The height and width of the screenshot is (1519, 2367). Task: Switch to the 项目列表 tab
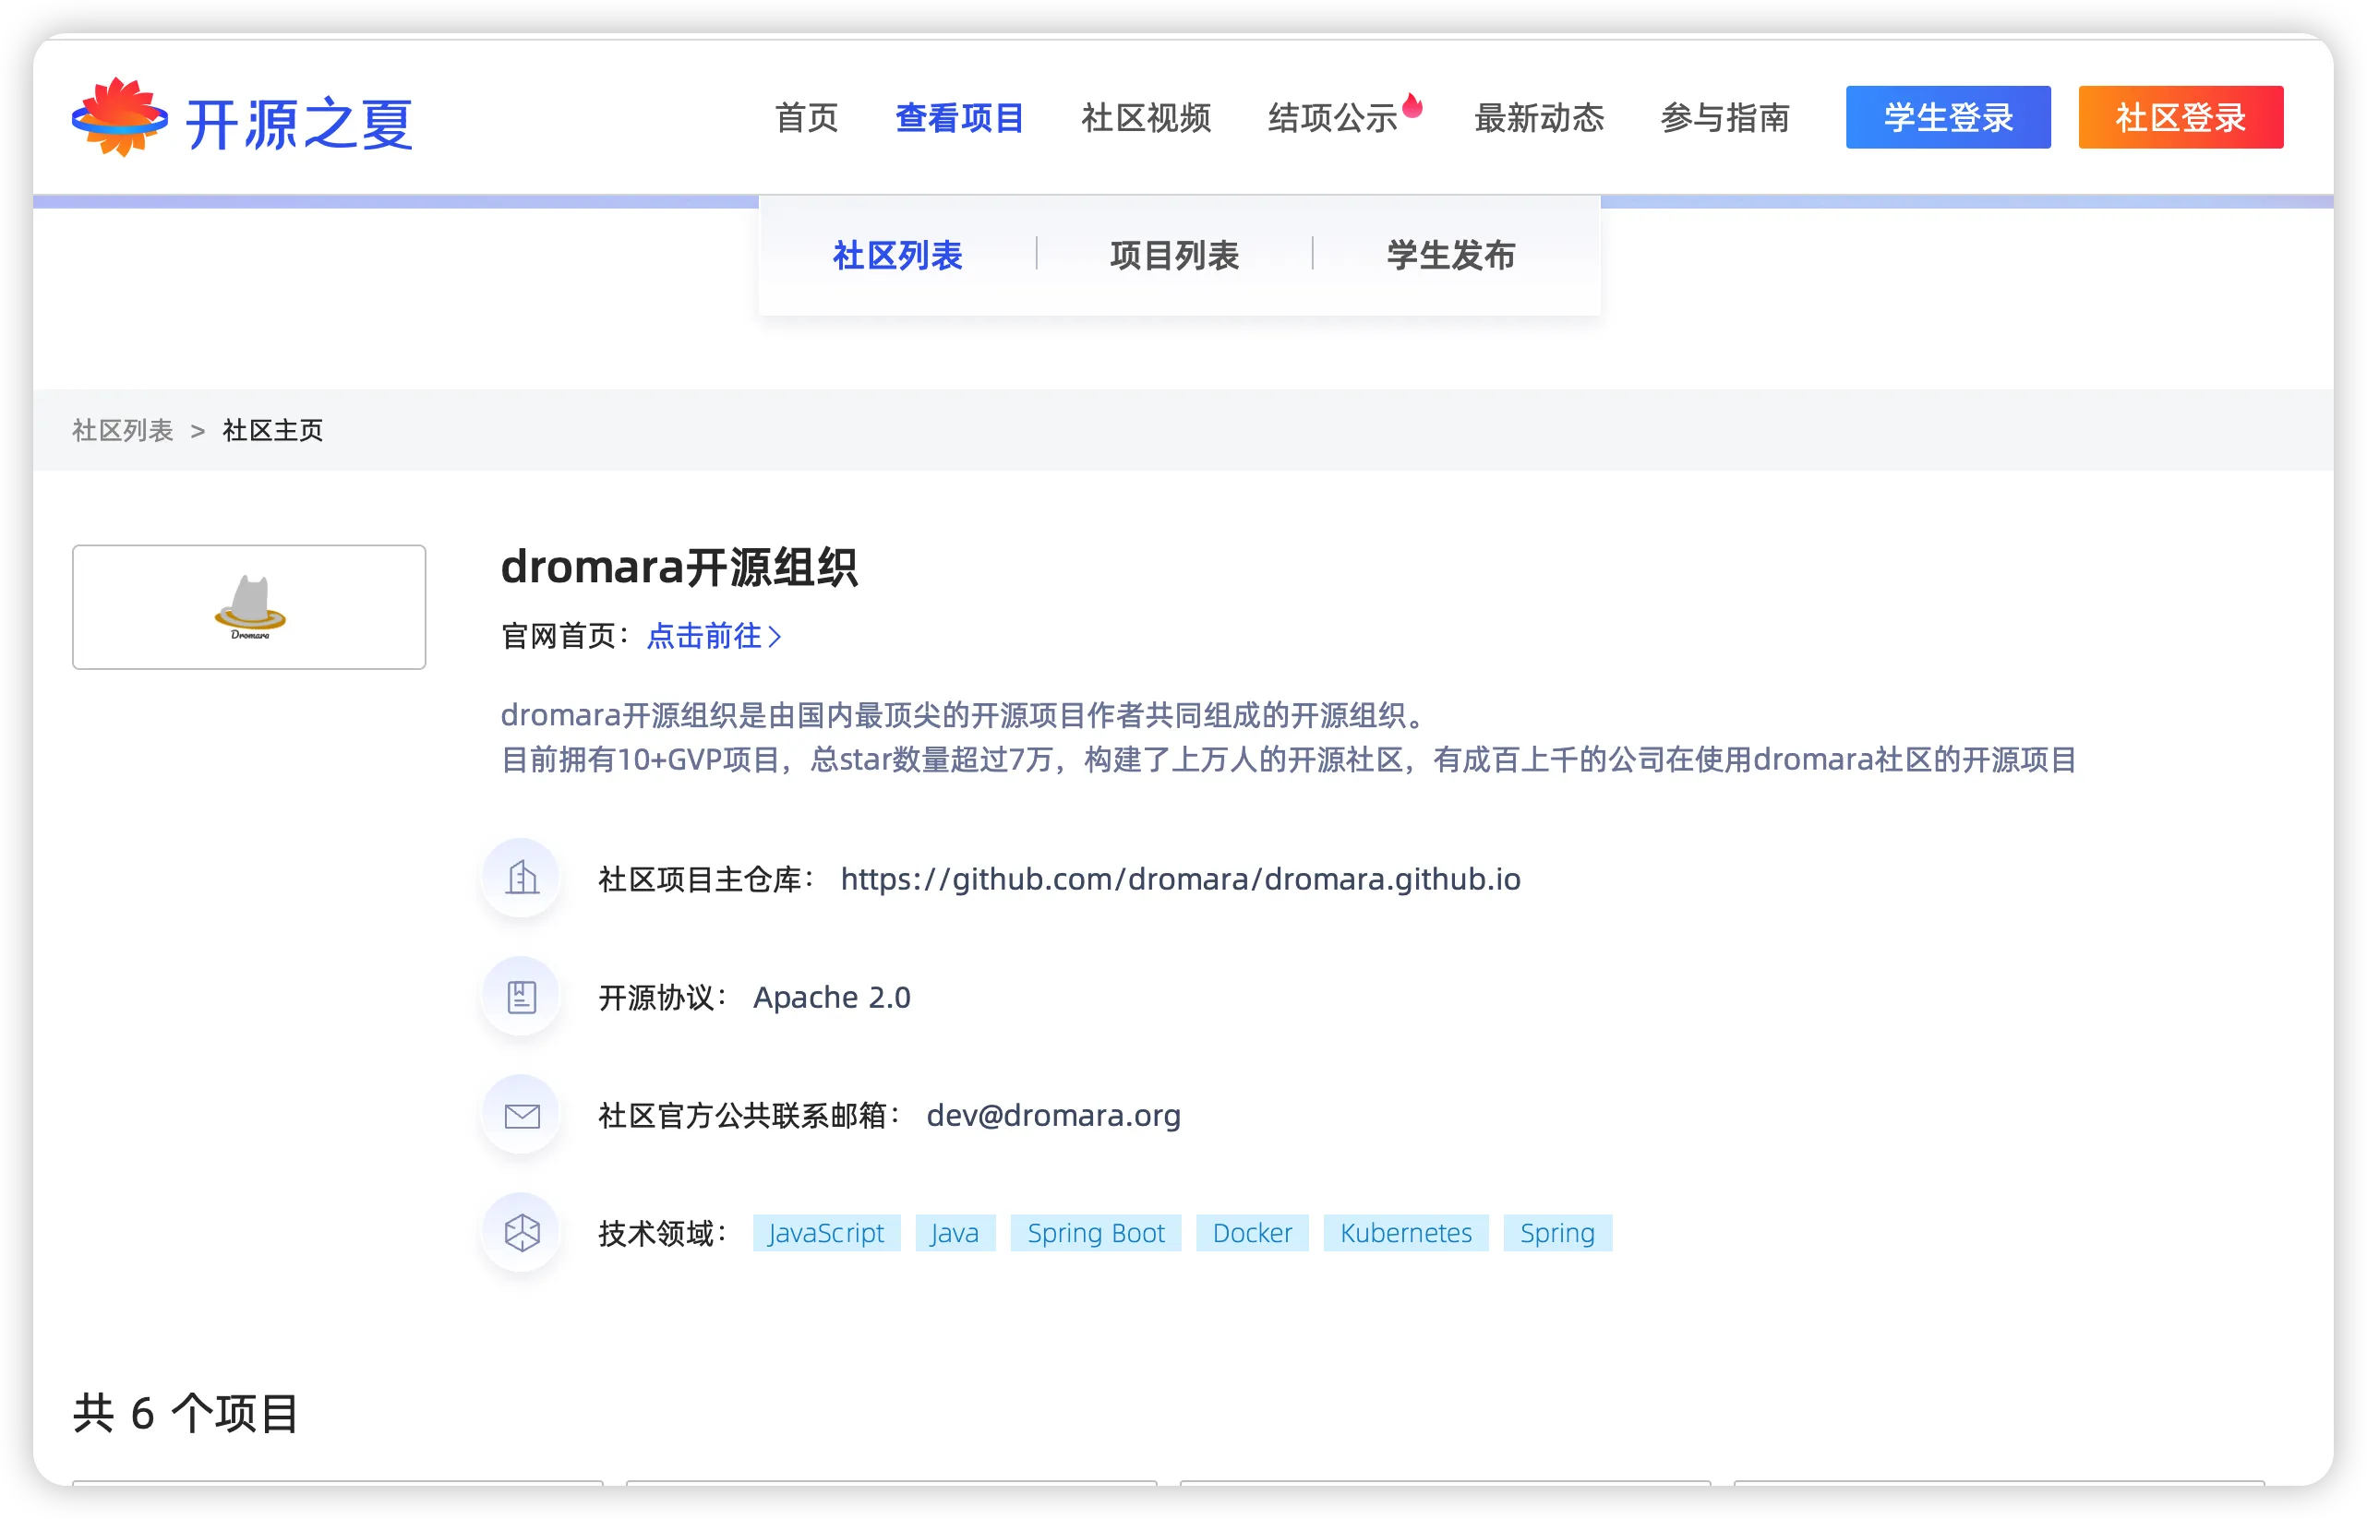coord(1174,256)
